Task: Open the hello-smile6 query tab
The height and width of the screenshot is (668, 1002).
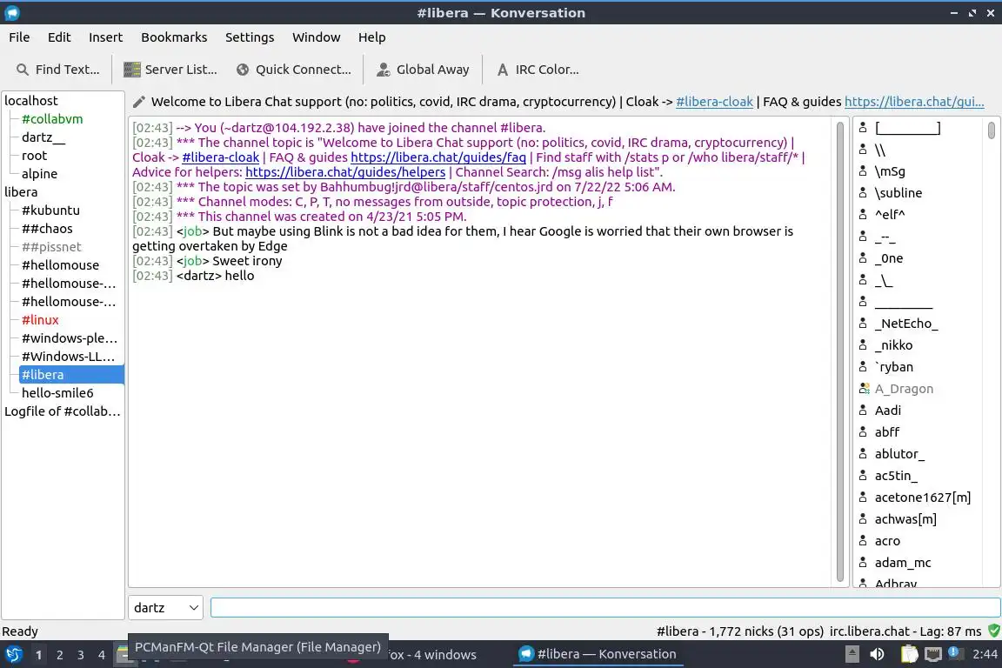Action: coord(57,392)
